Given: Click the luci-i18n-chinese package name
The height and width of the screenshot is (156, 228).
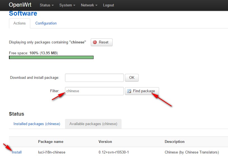Looking at the screenshot, I should pos(52,152).
